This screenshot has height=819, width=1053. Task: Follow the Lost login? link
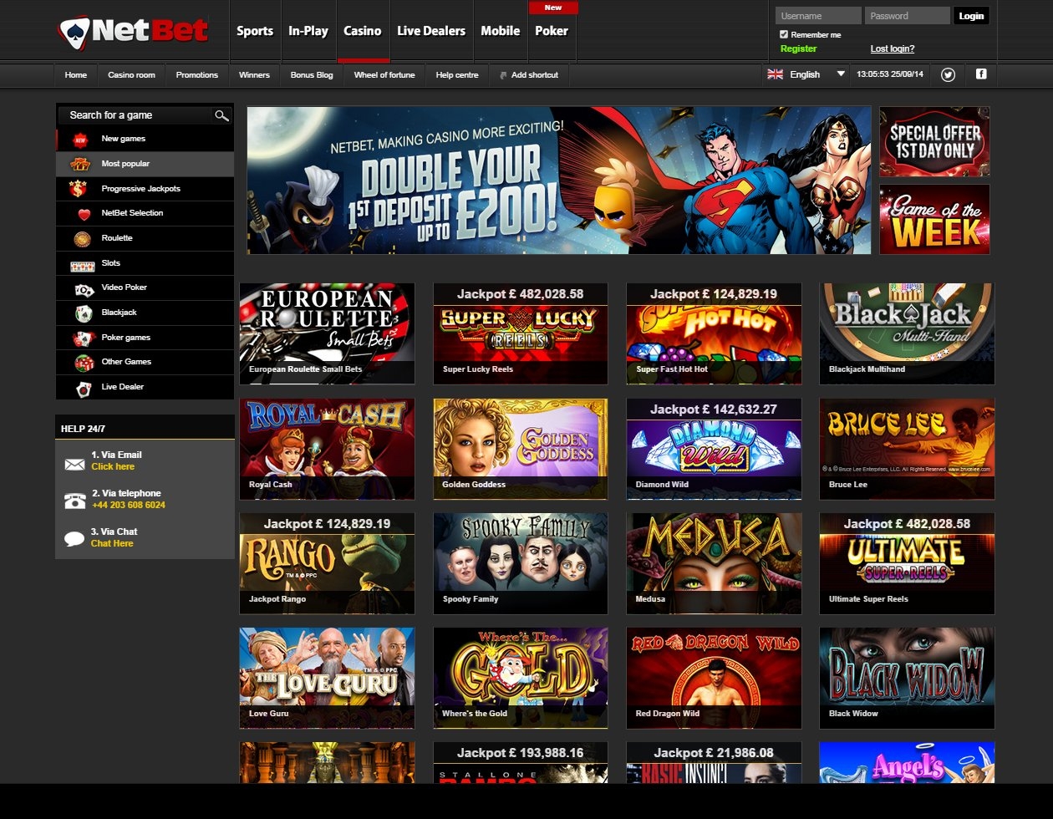(893, 48)
